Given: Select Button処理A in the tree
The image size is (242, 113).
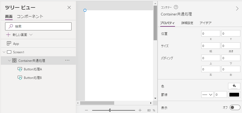Looking at the screenshot, I should [38, 69].
